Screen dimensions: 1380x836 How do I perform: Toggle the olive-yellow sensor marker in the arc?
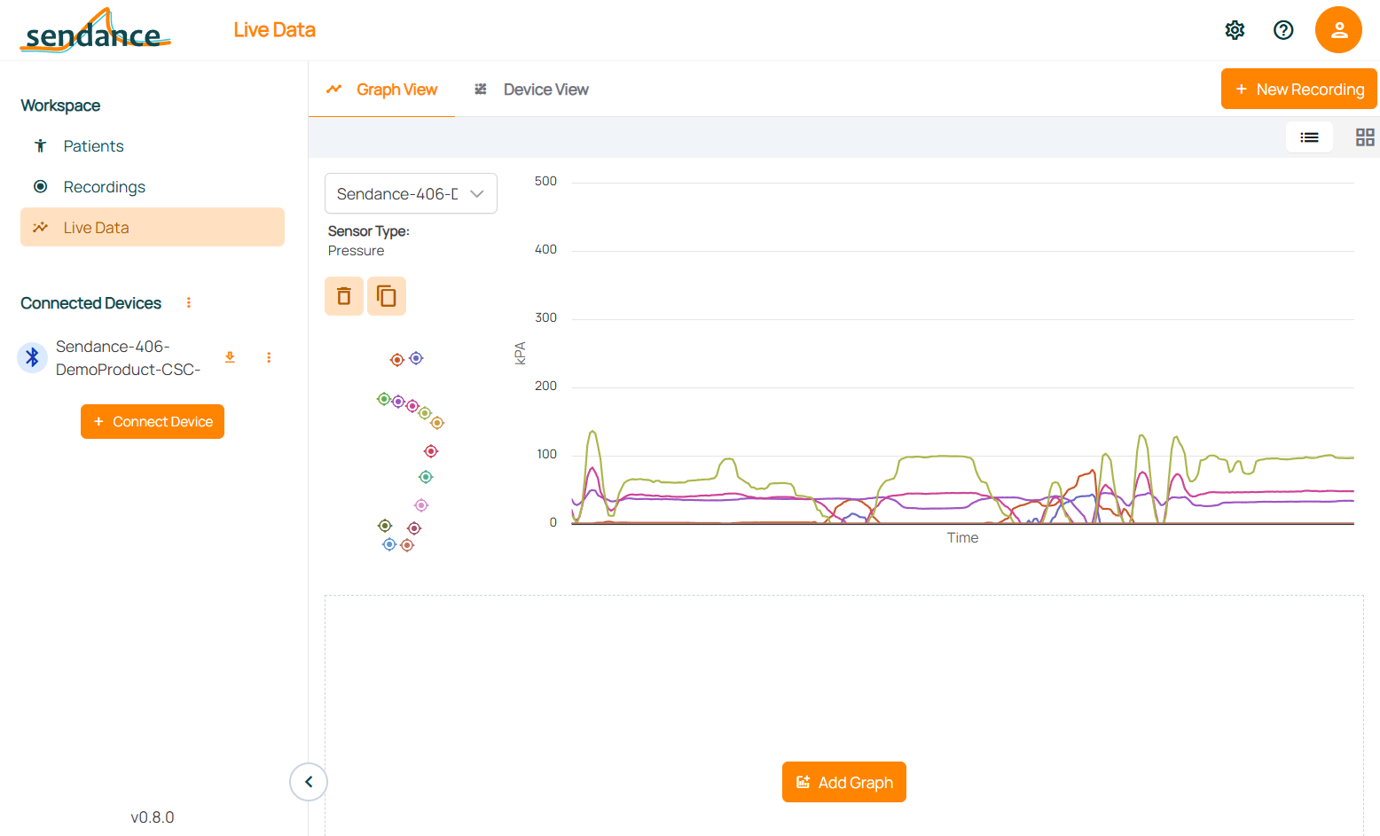(425, 413)
